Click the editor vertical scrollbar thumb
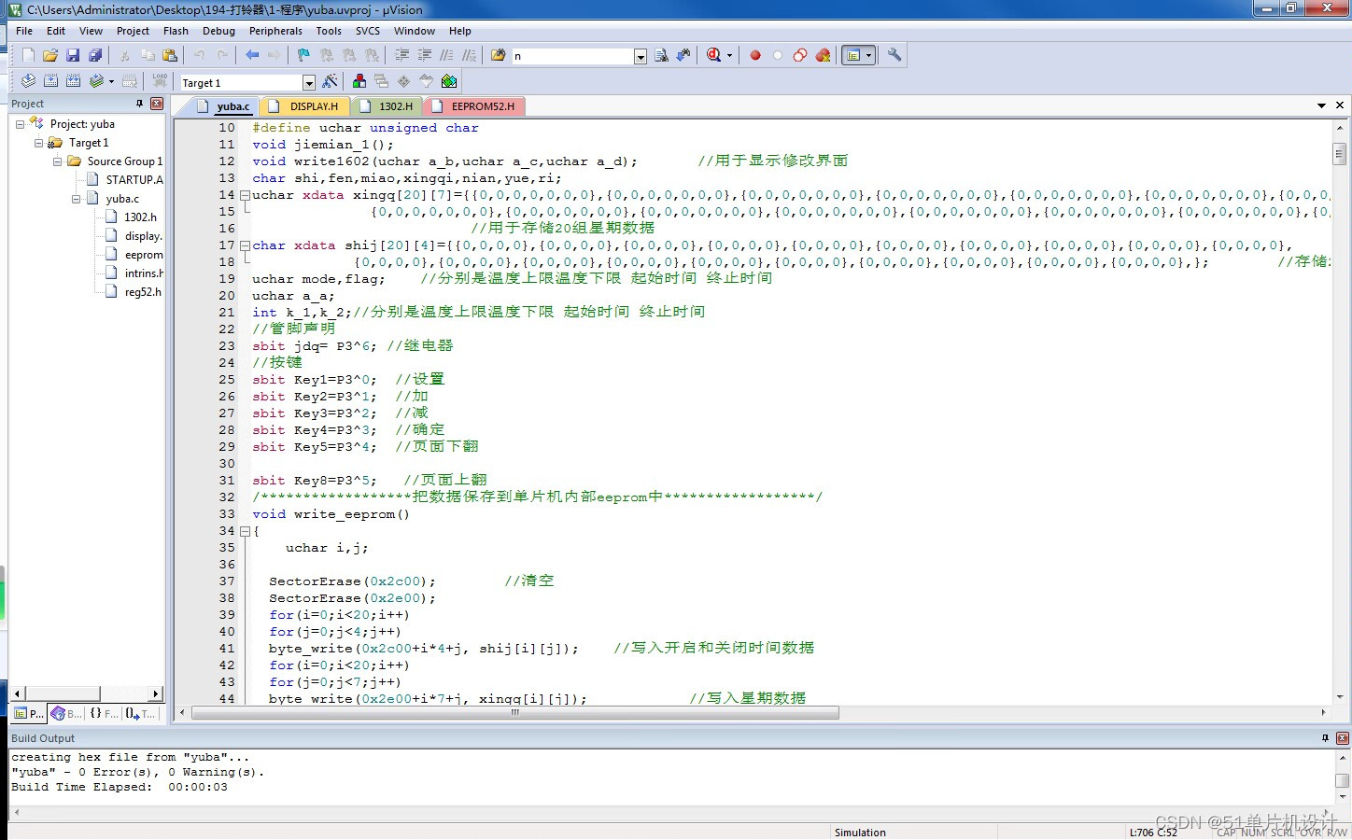This screenshot has width=1352, height=840. click(x=1339, y=153)
